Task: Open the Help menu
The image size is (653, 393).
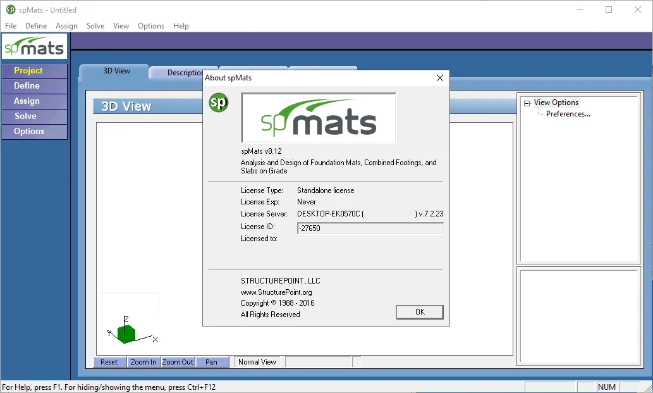Action: pos(181,26)
